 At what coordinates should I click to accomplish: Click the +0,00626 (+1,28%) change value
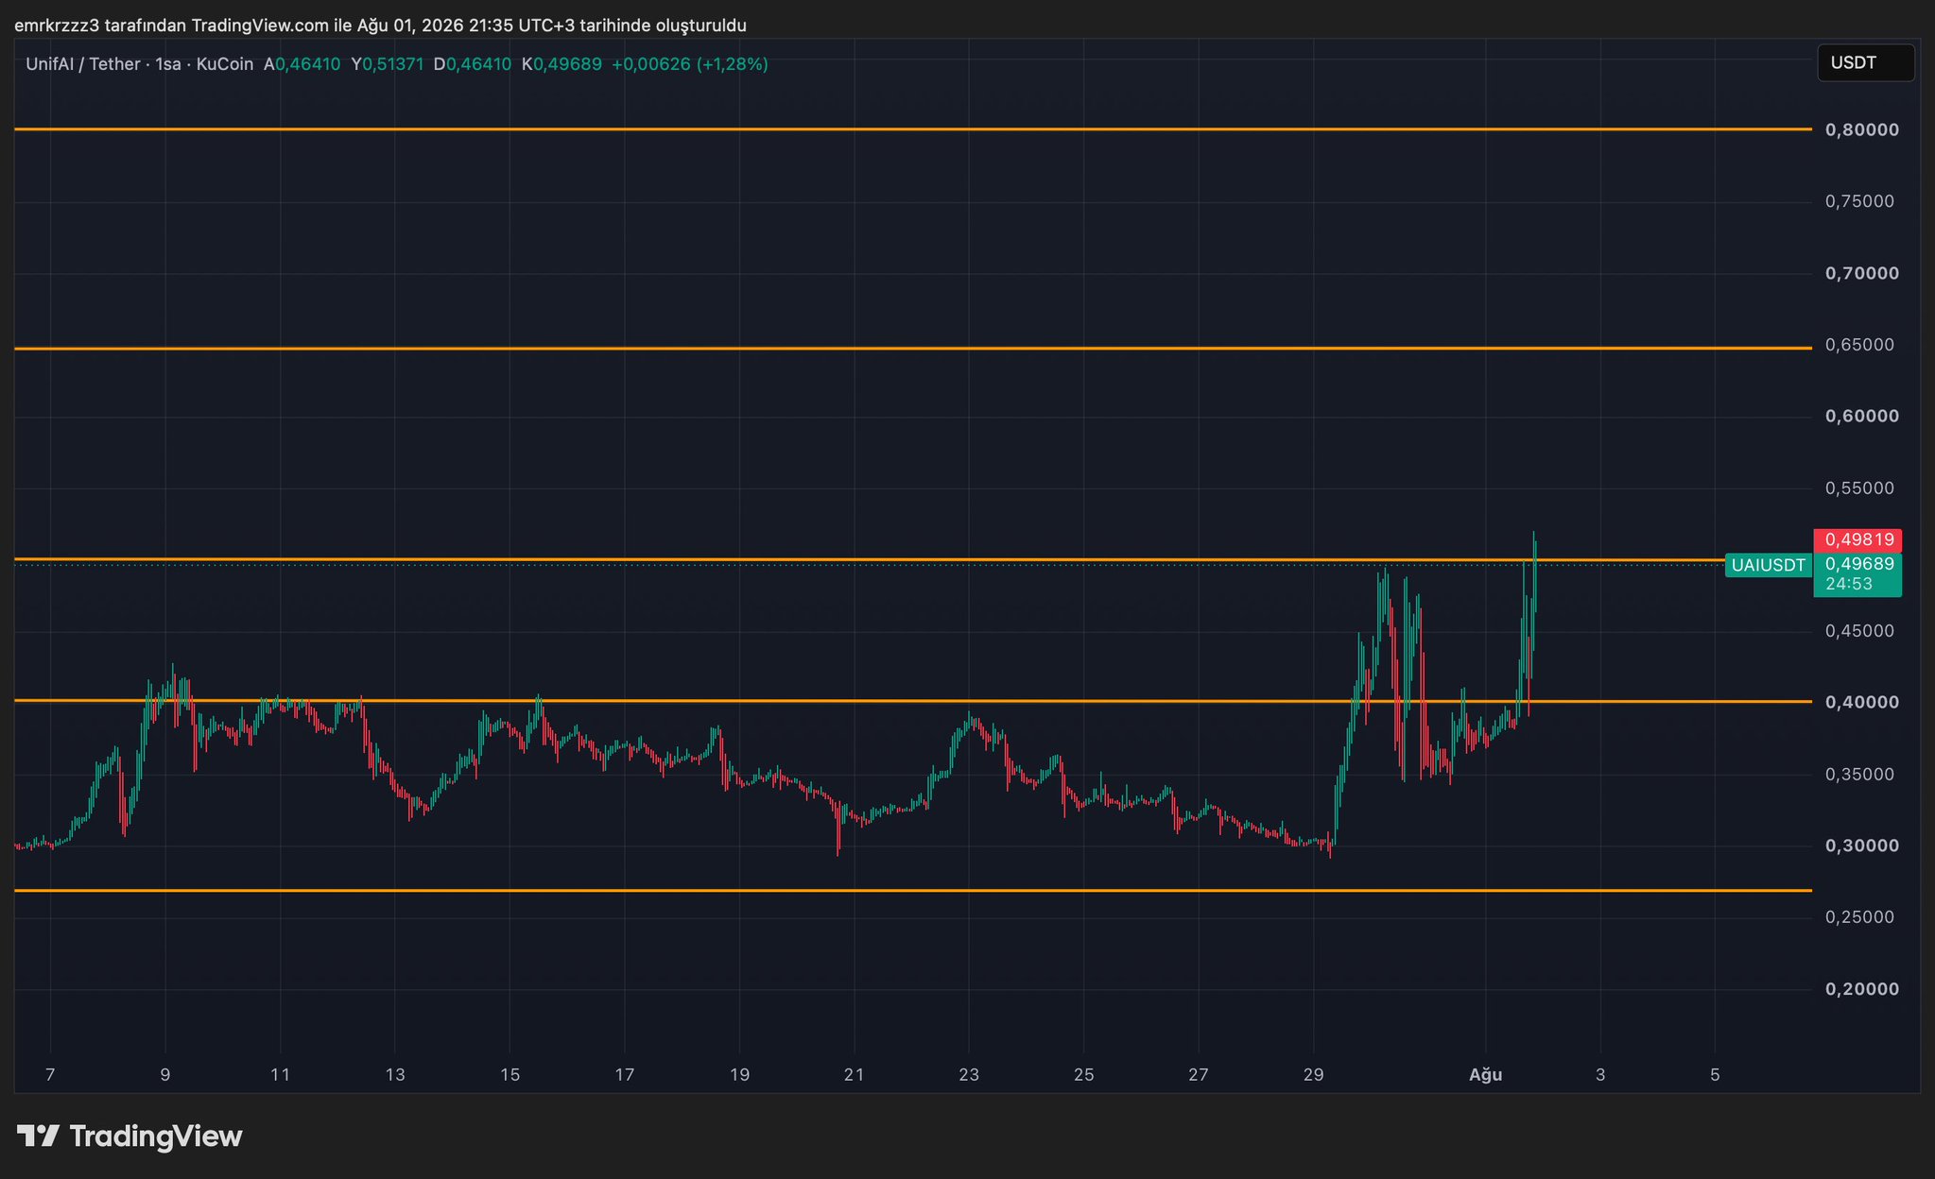[x=690, y=64]
